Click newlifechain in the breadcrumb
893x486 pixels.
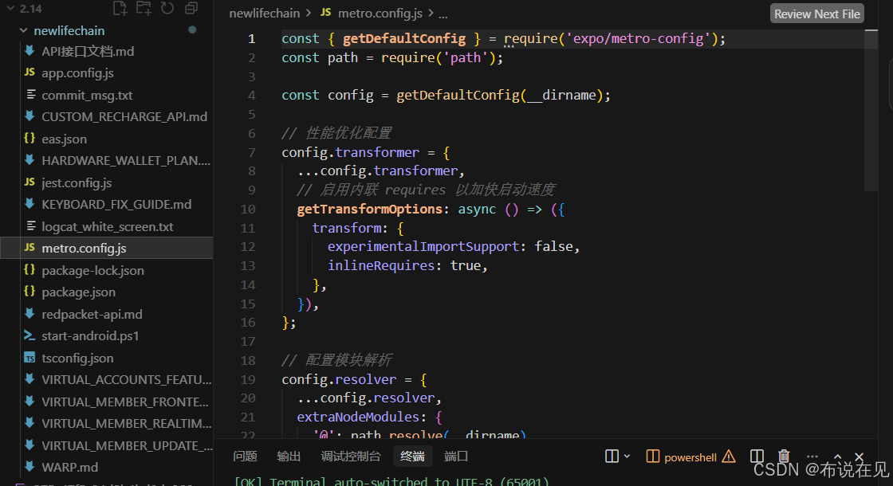click(x=264, y=13)
